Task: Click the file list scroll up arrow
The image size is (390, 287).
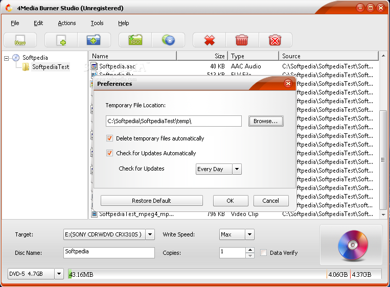Action: click(x=383, y=56)
